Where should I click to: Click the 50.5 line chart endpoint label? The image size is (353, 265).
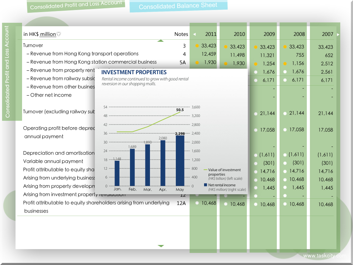[180, 110]
